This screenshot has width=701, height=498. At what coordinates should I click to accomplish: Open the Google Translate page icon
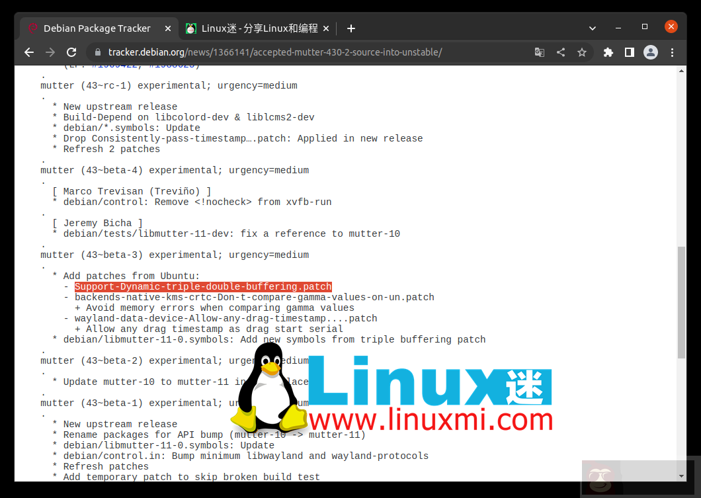click(x=540, y=52)
